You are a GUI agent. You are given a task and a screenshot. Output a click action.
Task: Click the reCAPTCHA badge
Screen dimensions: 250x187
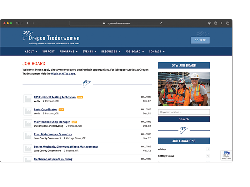click(226, 155)
